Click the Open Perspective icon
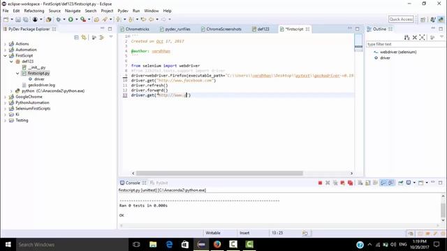The height and width of the screenshot is (251, 447). (x=423, y=20)
